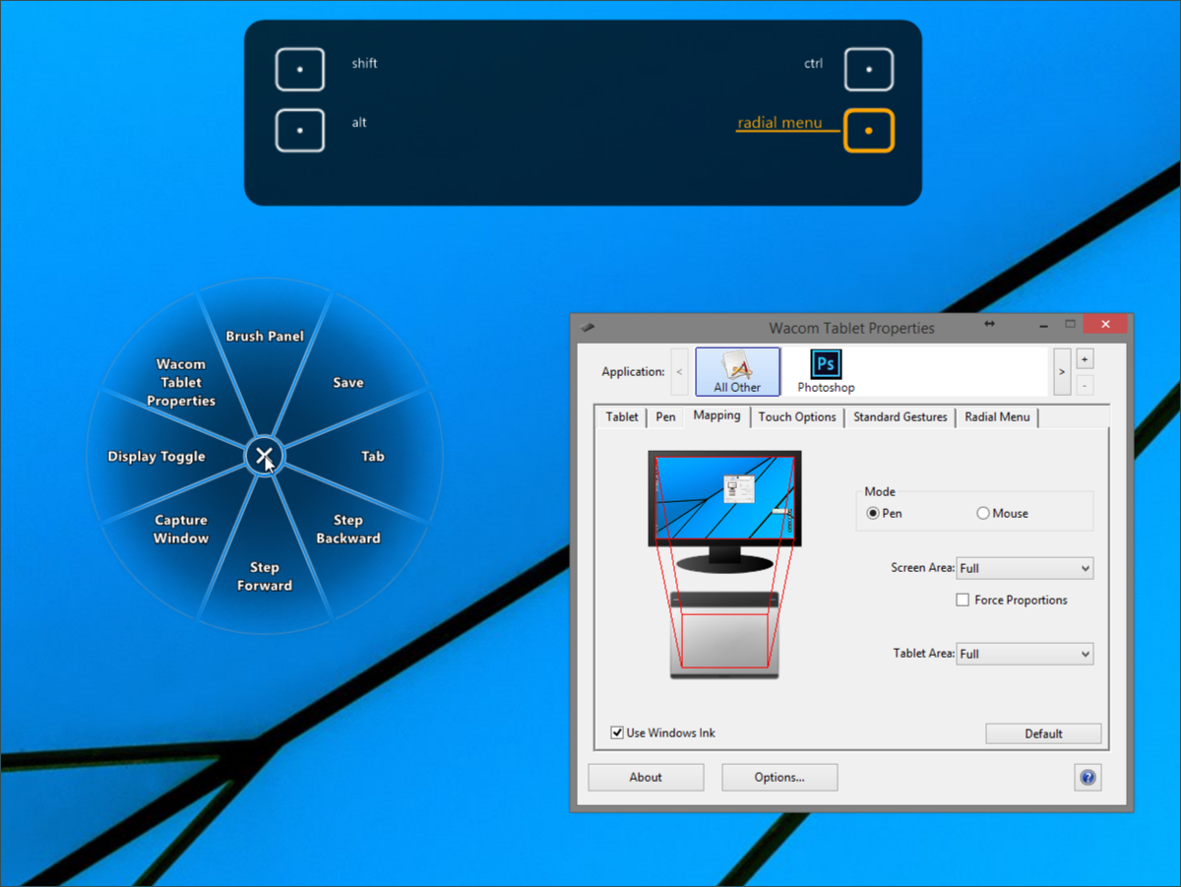
Task: Open the Radial Menu tab
Action: 997,417
